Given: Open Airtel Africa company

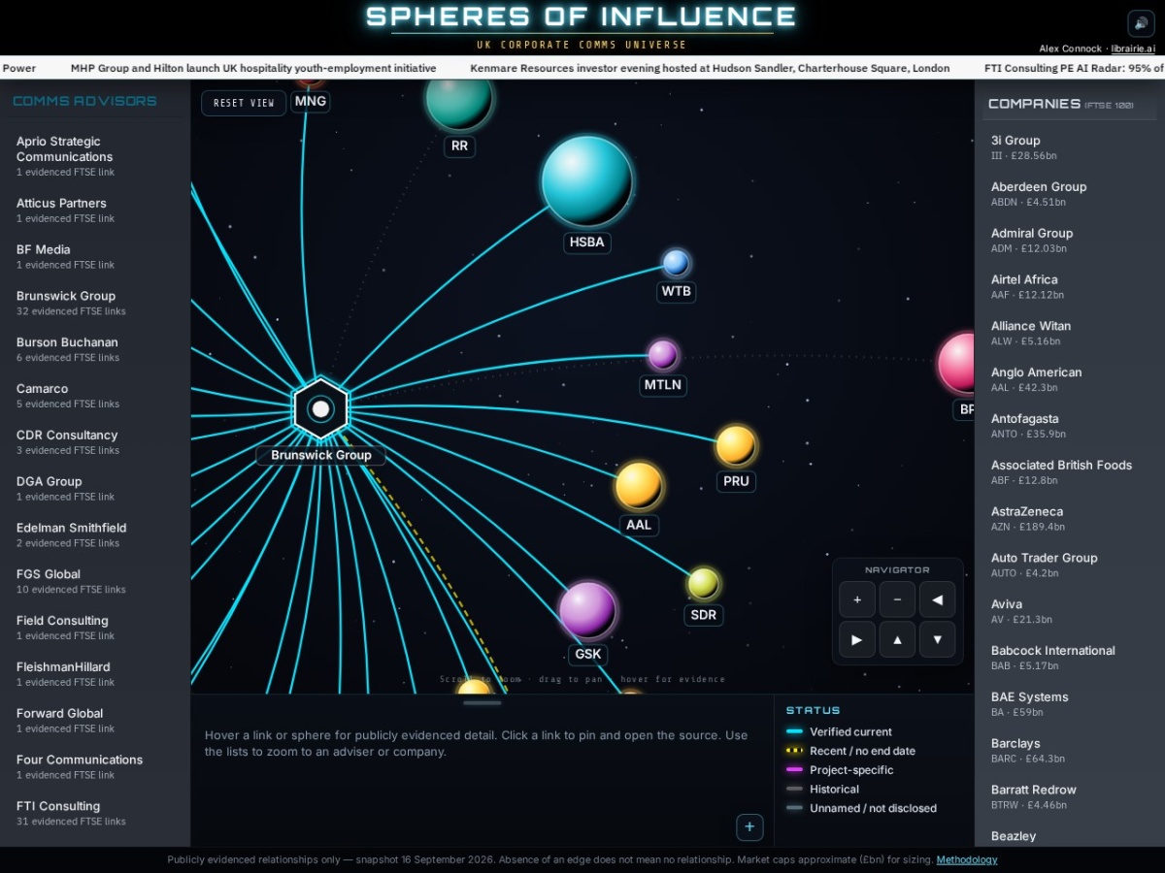Looking at the screenshot, I should 1070,286.
